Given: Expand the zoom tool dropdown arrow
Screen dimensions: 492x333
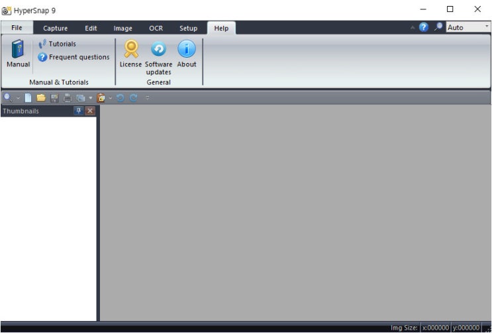Looking at the screenshot, I should coord(18,98).
